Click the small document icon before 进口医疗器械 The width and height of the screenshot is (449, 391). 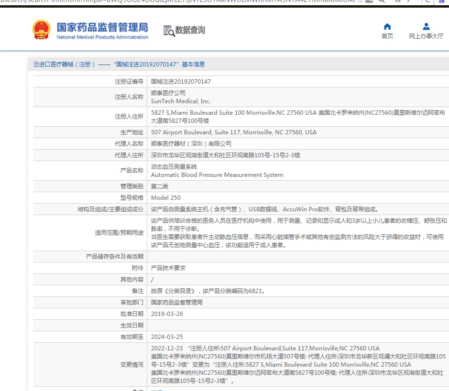tap(35, 65)
